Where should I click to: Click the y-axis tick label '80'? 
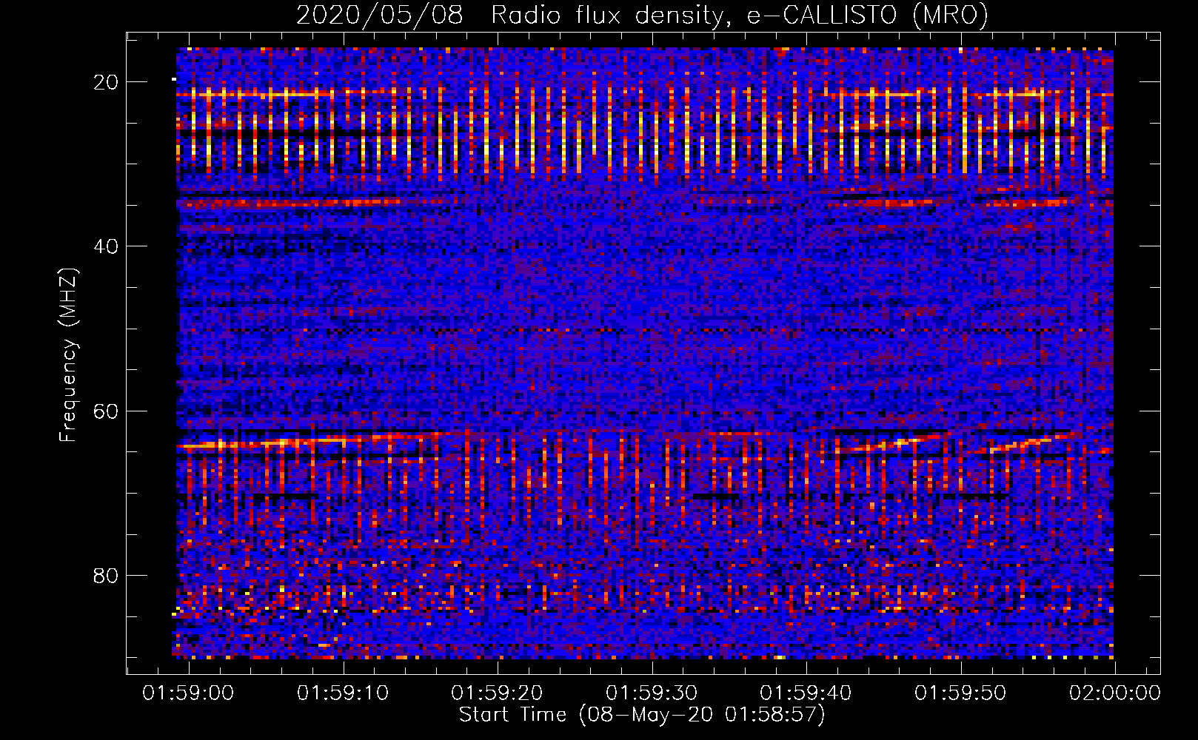click(x=107, y=575)
